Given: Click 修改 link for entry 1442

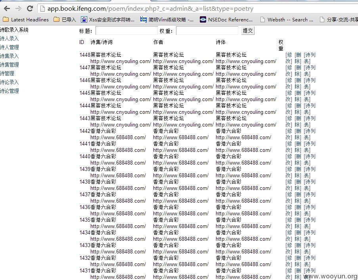Looking at the screenshot, I should tap(289, 134).
